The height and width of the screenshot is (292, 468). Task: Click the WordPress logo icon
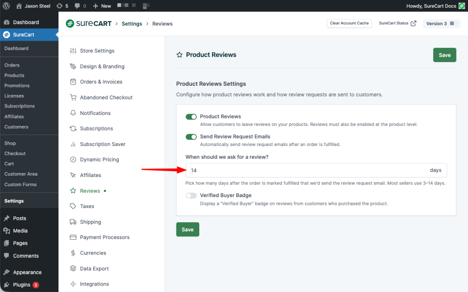6,6
